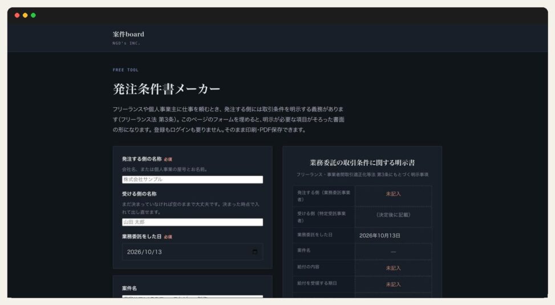Click the preview title 業務委託の取引条件に関する明示書
This screenshot has height=305, width=555.
click(x=362, y=162)
